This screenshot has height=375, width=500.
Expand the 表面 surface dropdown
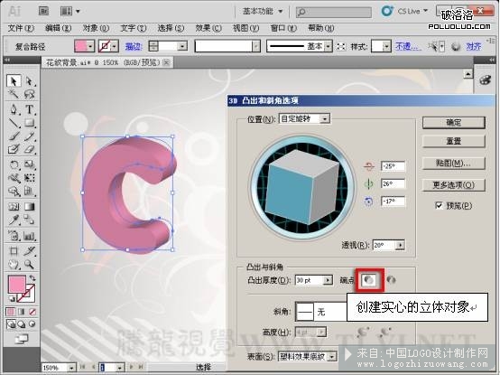tap(332, 356)
